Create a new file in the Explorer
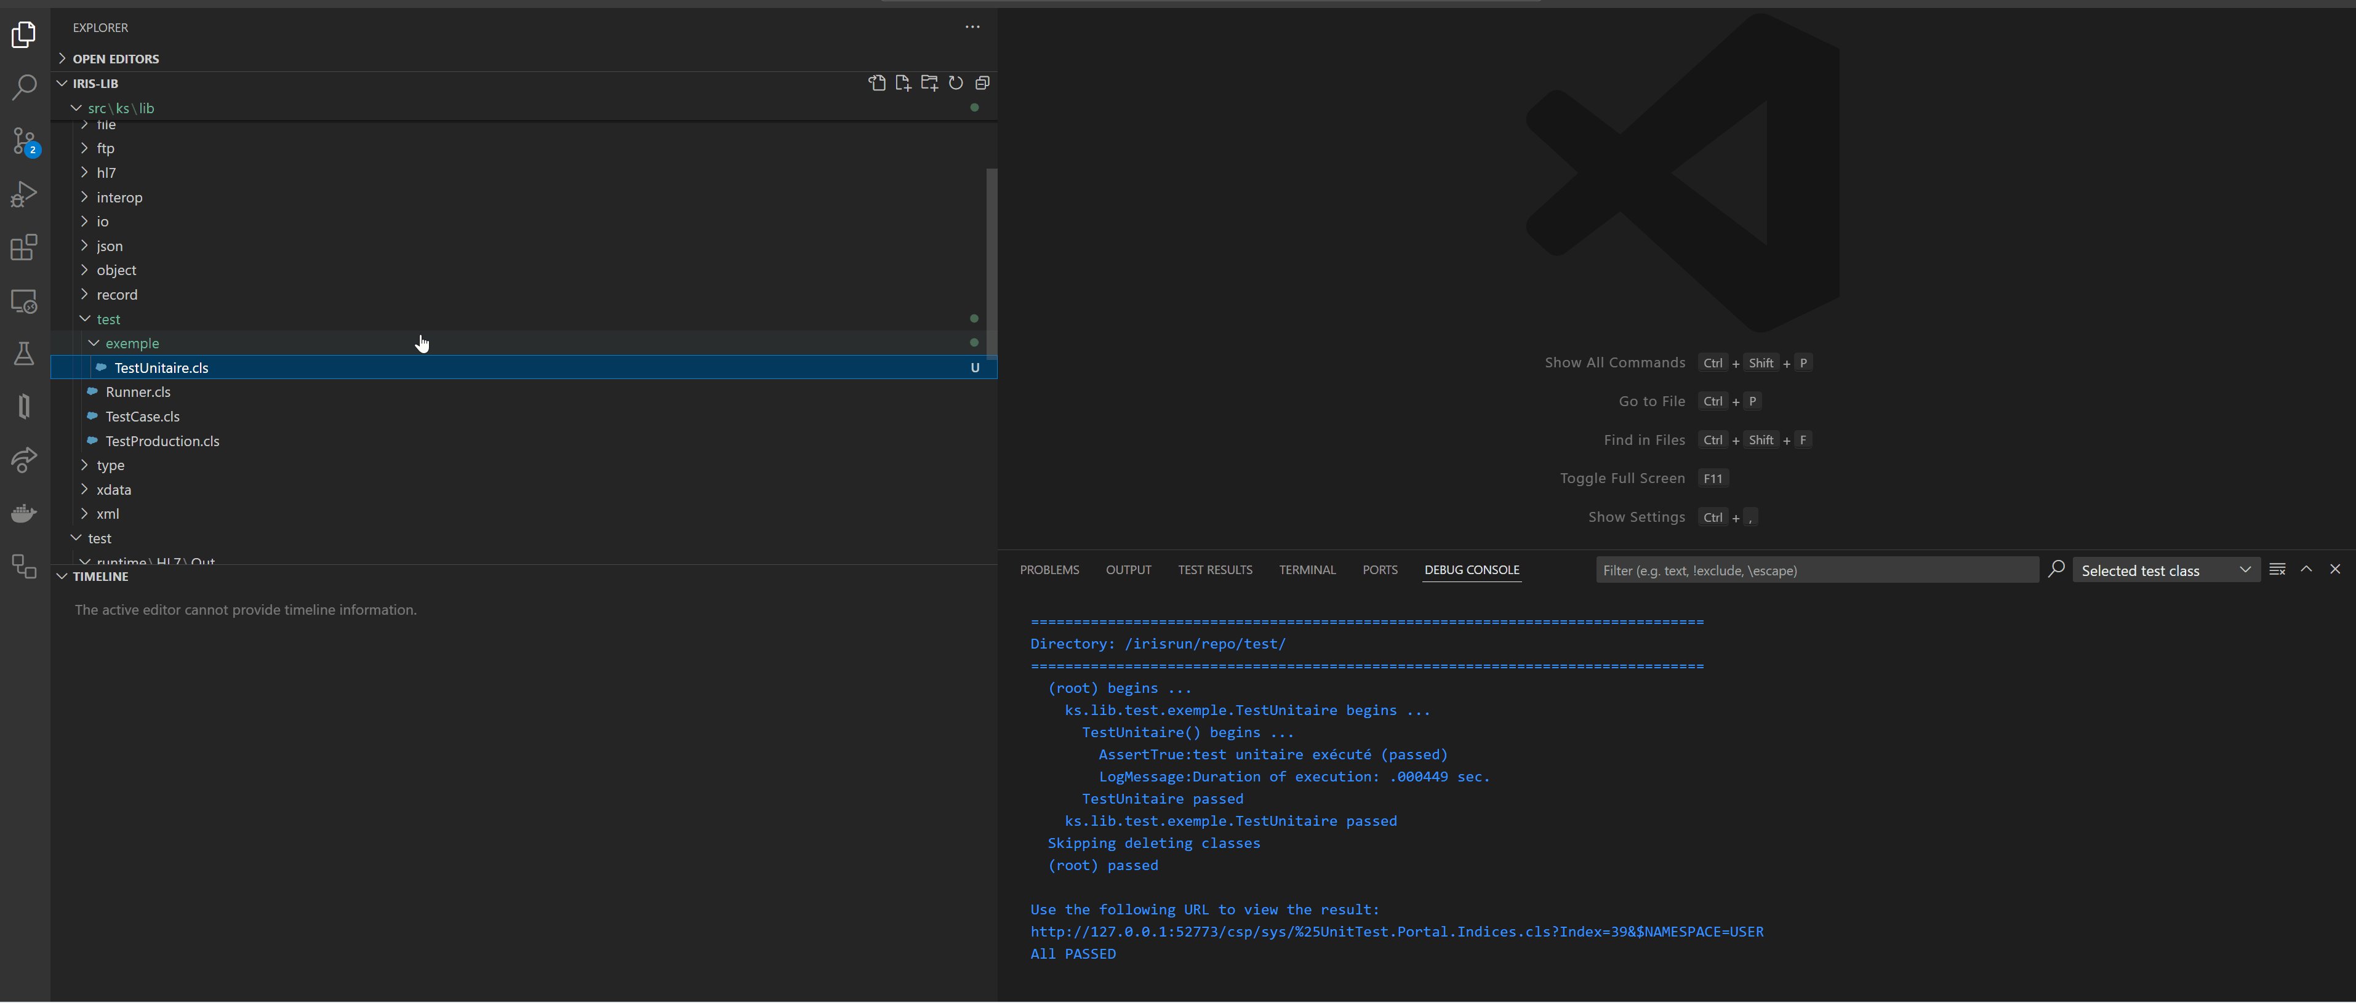Screen dimensions: 2356x1003 click(x=903, y=82)
